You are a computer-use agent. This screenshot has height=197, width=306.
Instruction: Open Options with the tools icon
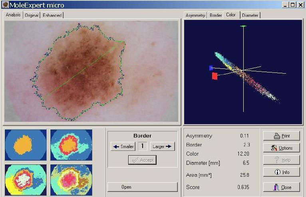click(x=281, y=148)
